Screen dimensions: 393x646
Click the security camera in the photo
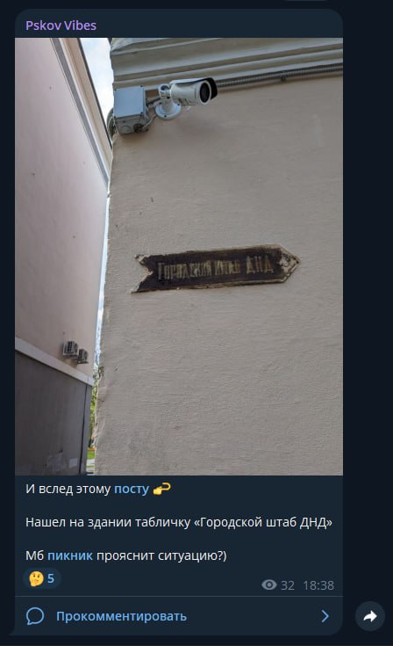point(187,96)
